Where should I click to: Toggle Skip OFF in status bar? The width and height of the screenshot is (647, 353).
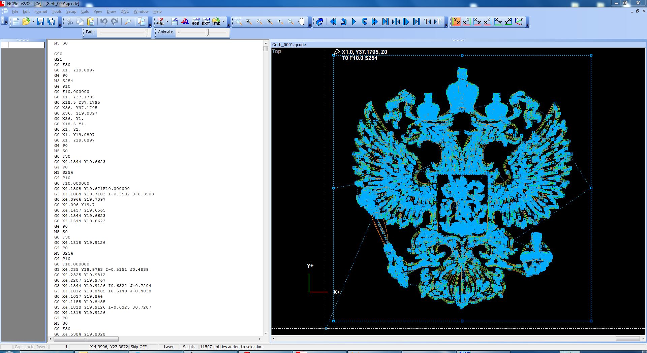pyautogui.click(x=138, y=347)
